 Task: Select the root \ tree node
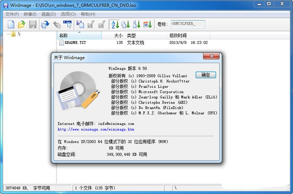point(19,34)
